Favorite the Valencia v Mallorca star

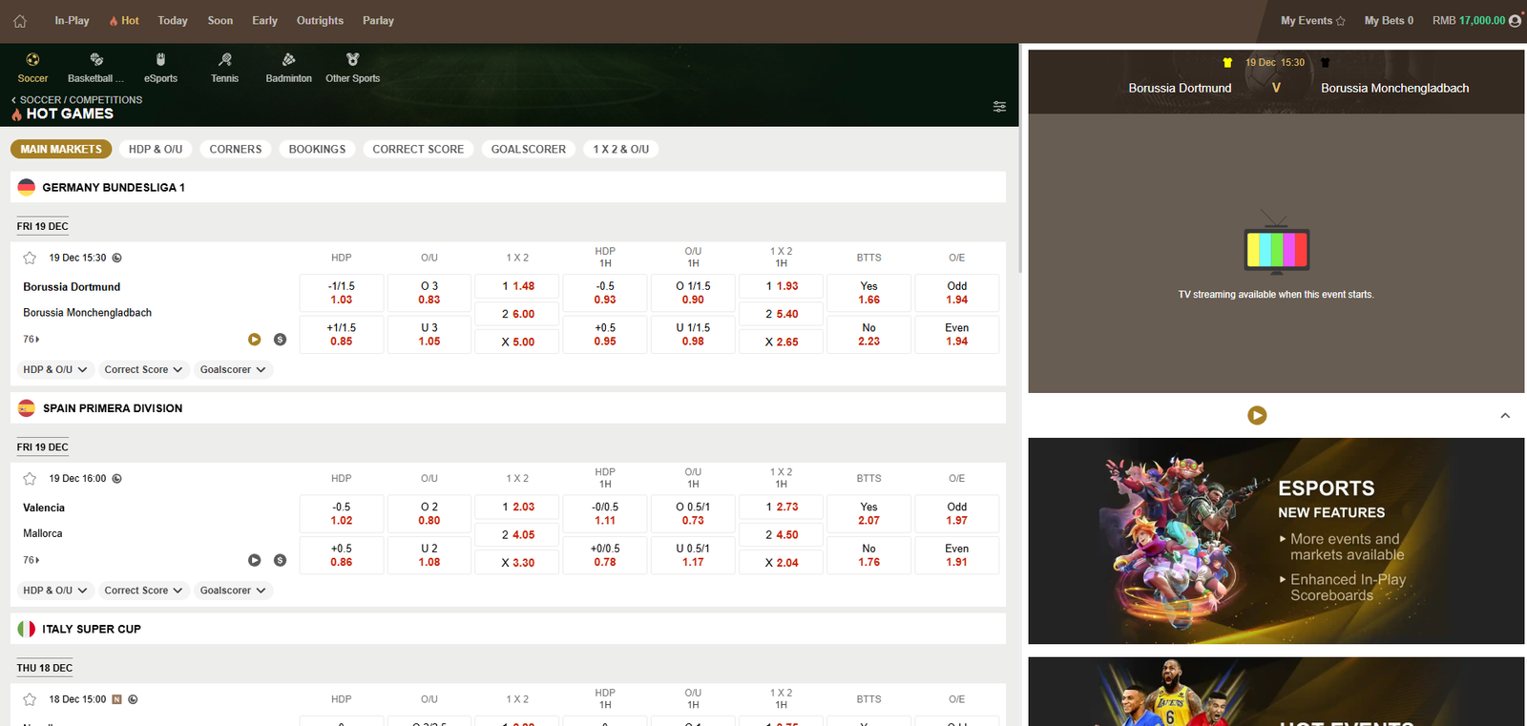[30, 479]
